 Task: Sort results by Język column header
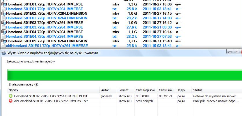pos(183,90)
